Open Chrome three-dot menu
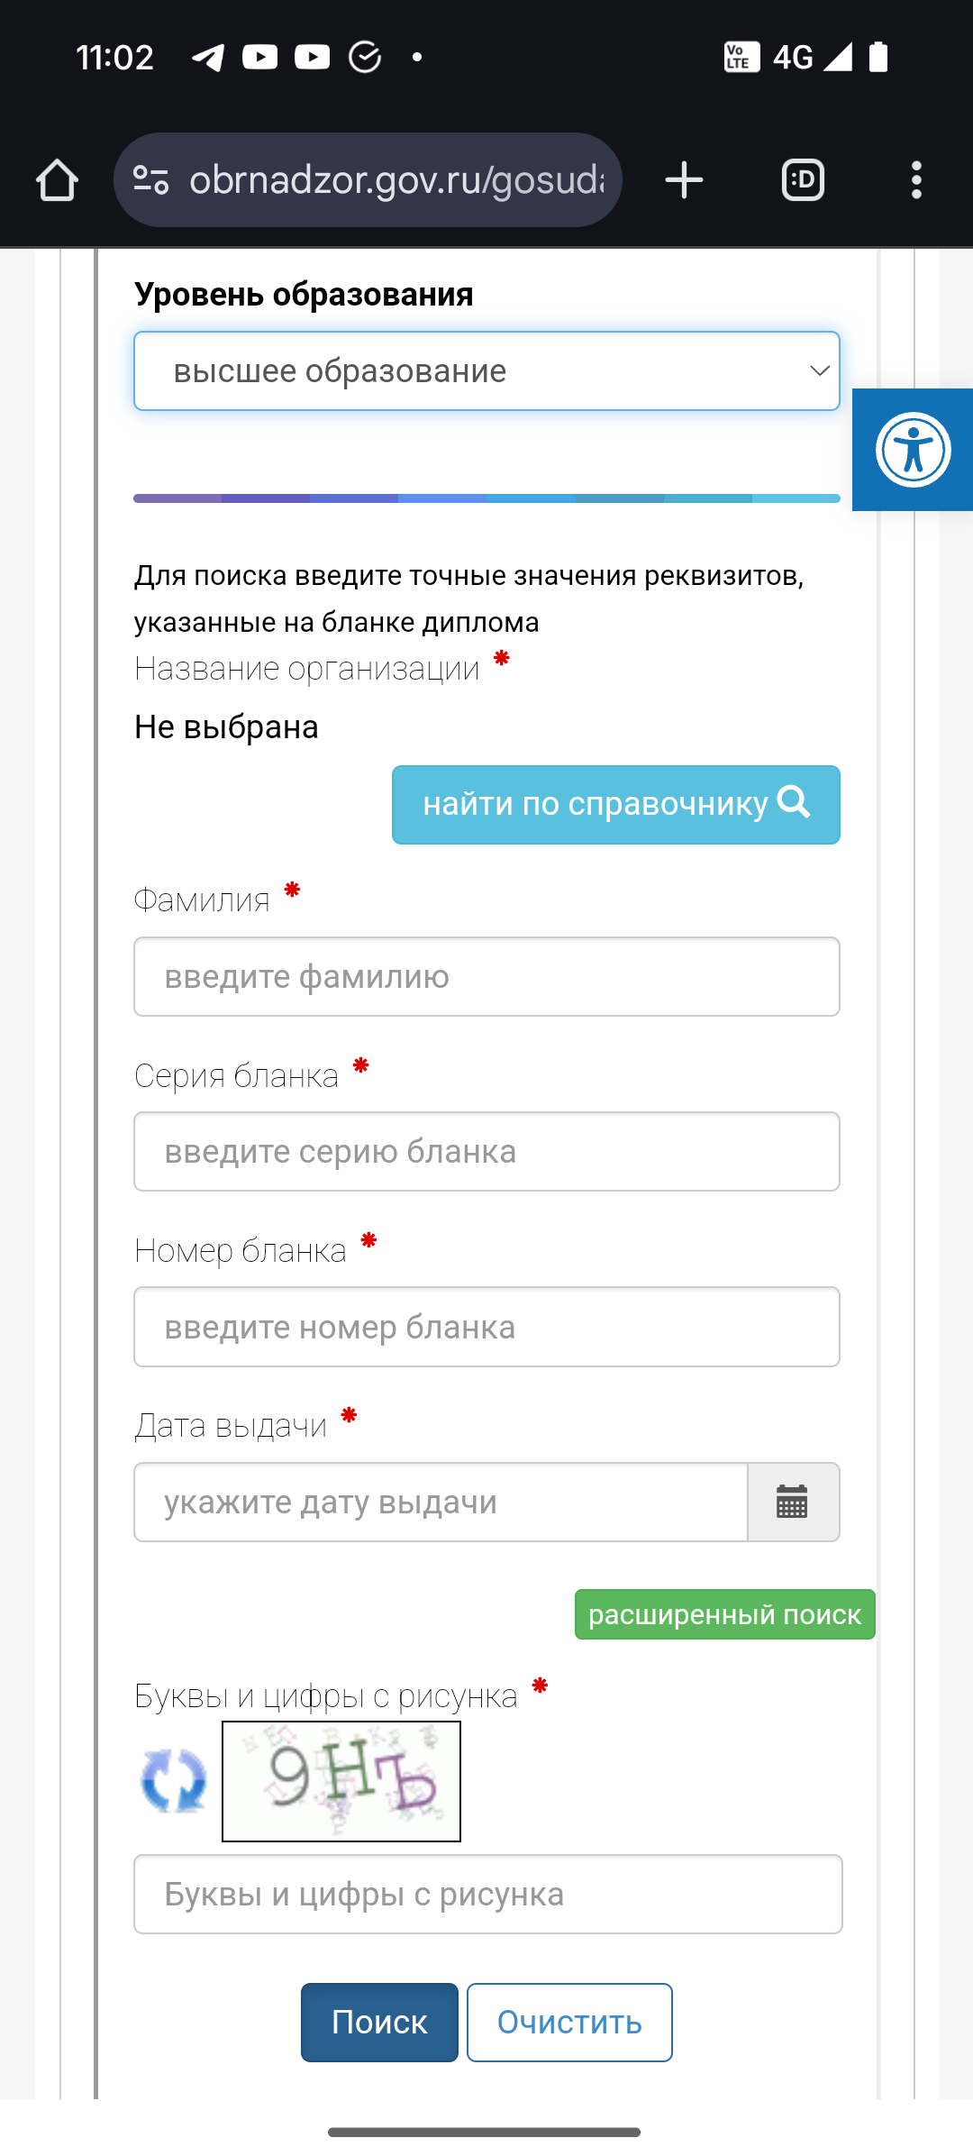This screenshot has width=973, height=2156. pyautogui.click(x=916, y=180)
